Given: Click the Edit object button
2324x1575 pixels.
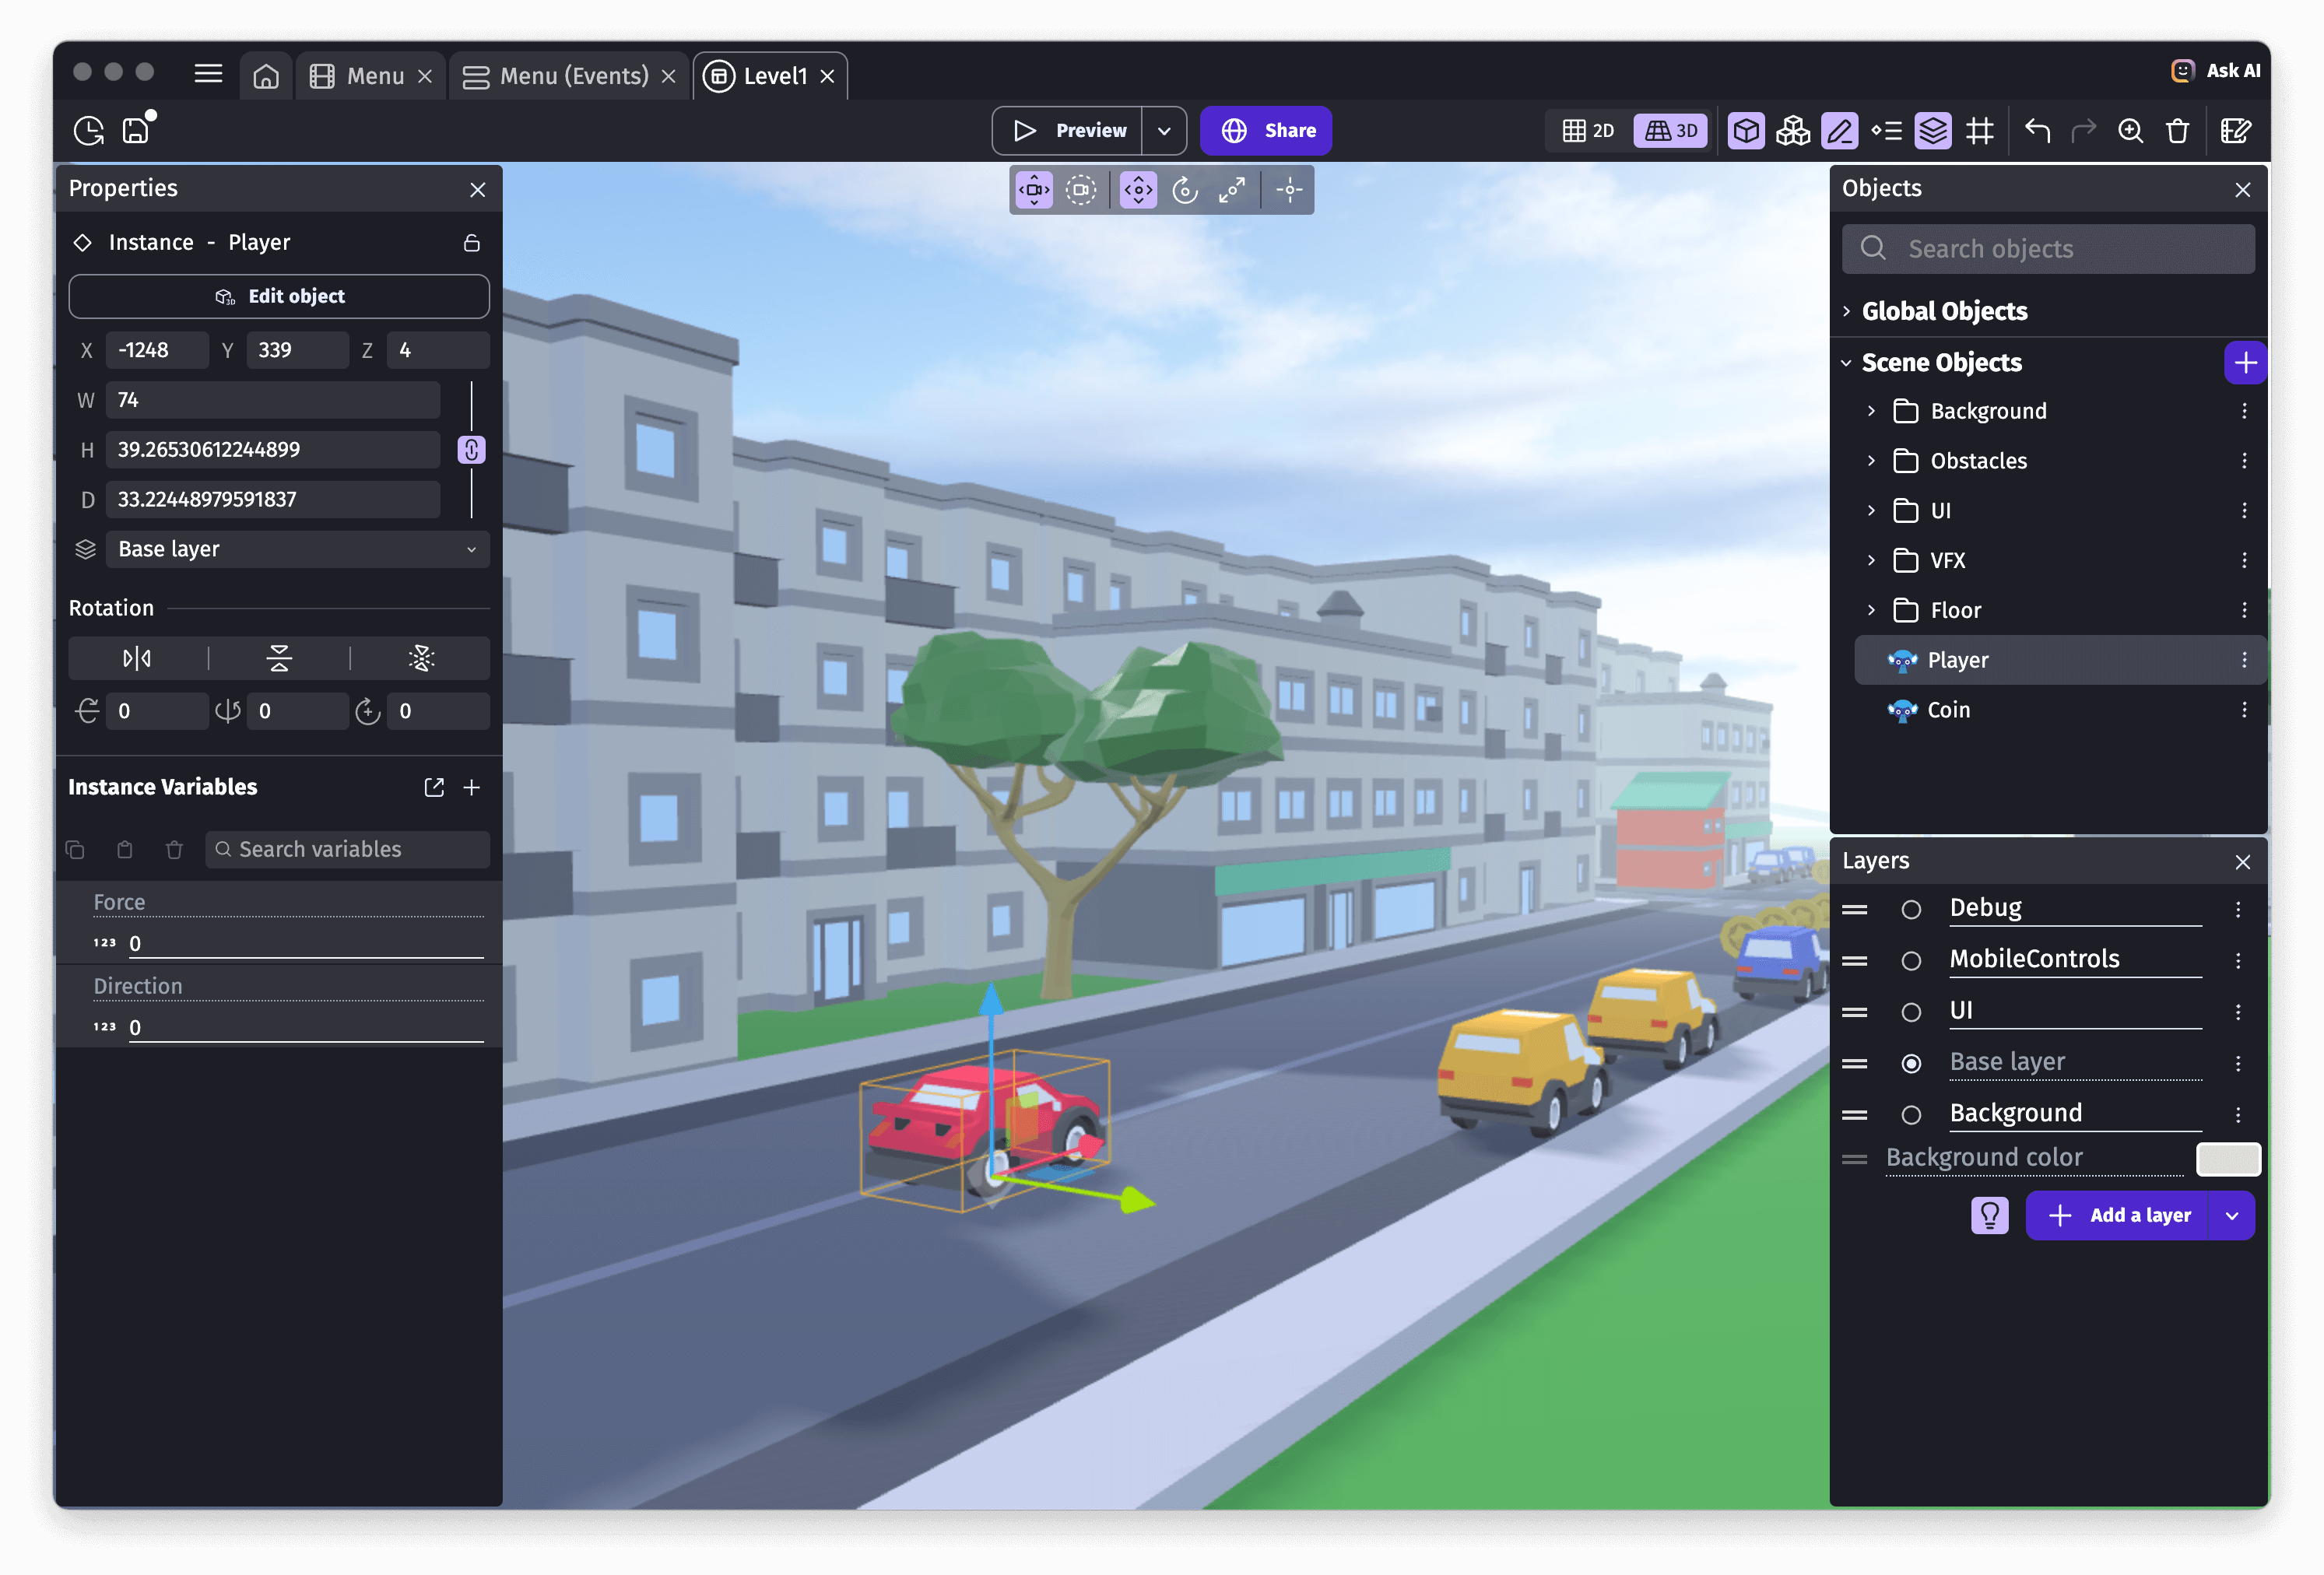Looking at the screenshot, I should 279,296.
